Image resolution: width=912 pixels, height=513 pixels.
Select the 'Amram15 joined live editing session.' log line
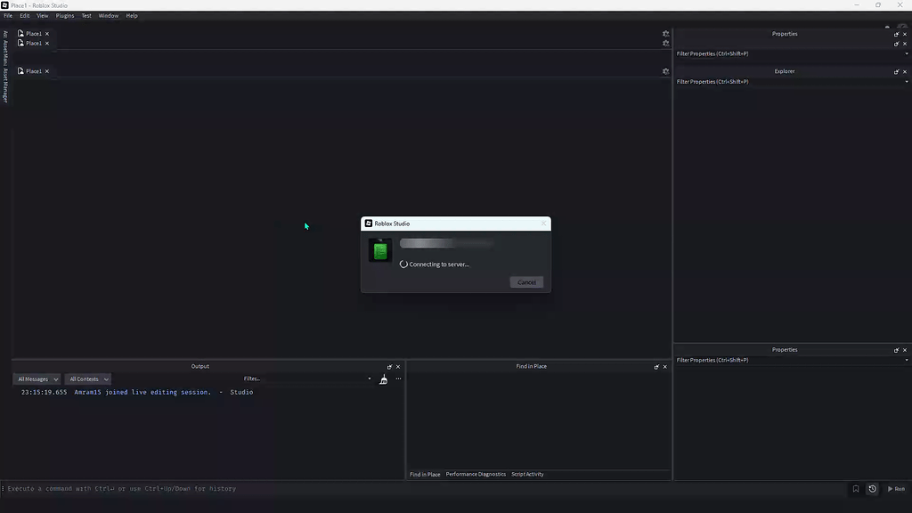click(142, 393)
